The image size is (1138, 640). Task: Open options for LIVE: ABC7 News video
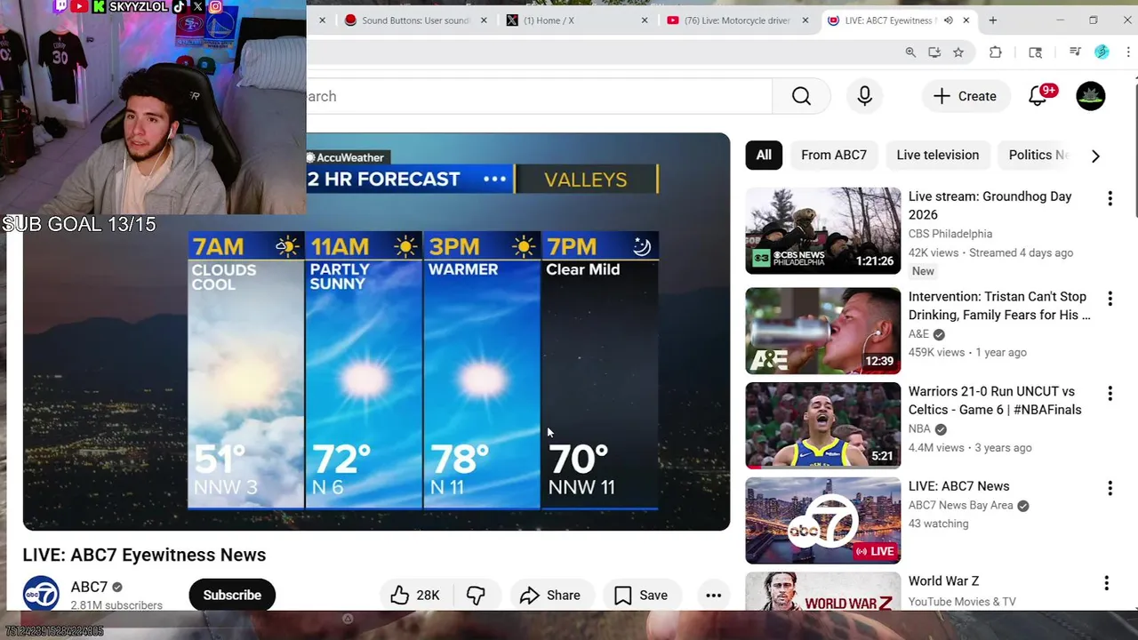[x=1110, y=488]
